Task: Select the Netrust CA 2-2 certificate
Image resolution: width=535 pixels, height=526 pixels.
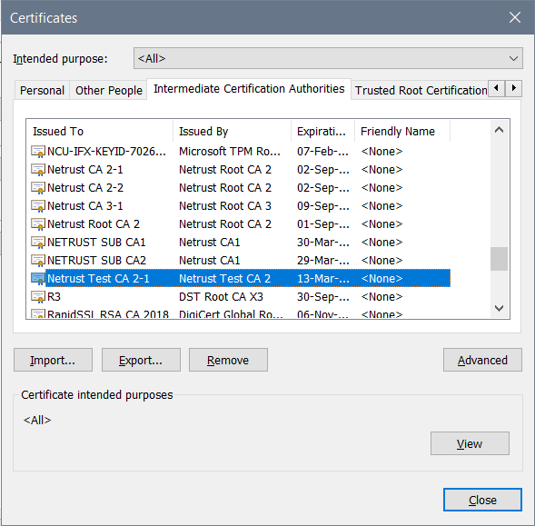Action: [85, 187]
